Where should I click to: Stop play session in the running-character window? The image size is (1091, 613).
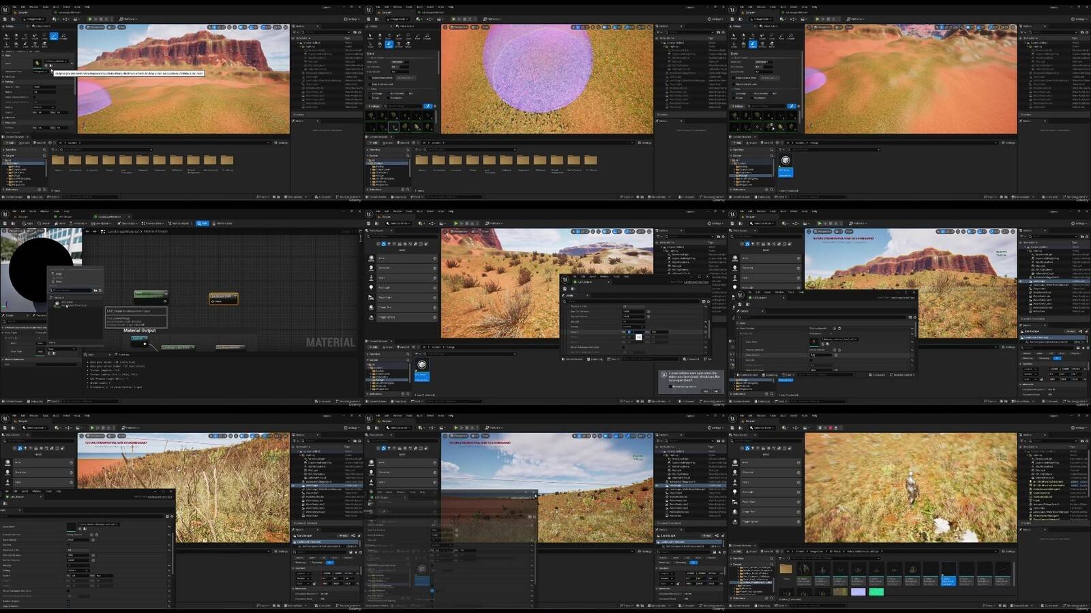tap(831, 428)
